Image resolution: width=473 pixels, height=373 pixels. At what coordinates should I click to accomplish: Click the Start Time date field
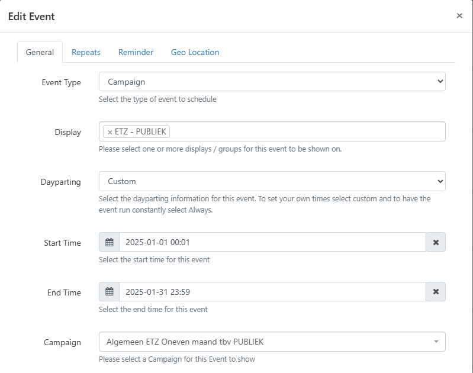[272, 242]
